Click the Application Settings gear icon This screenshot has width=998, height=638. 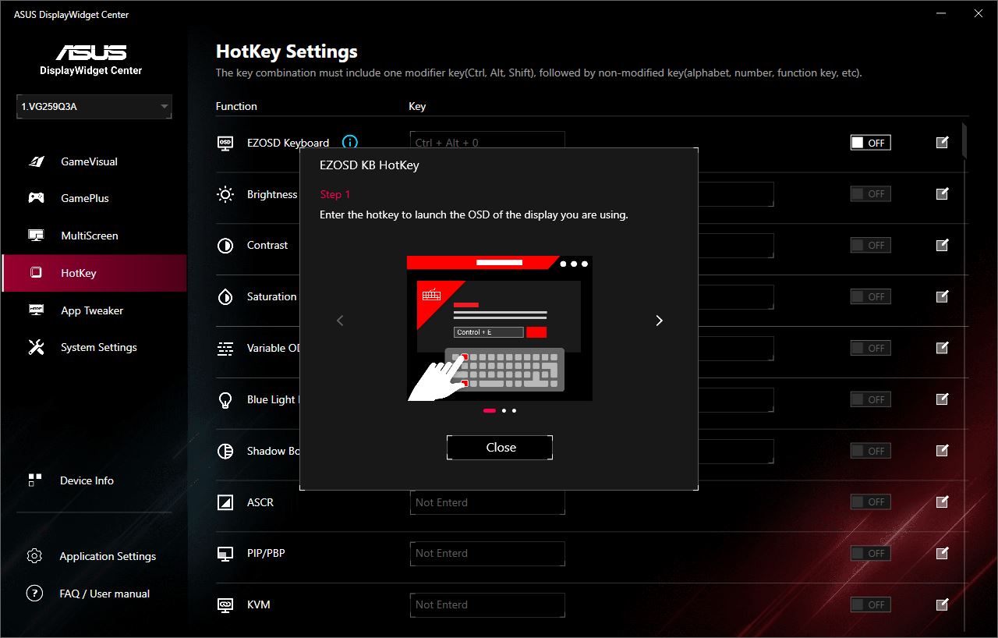click(x=34, y=556)
